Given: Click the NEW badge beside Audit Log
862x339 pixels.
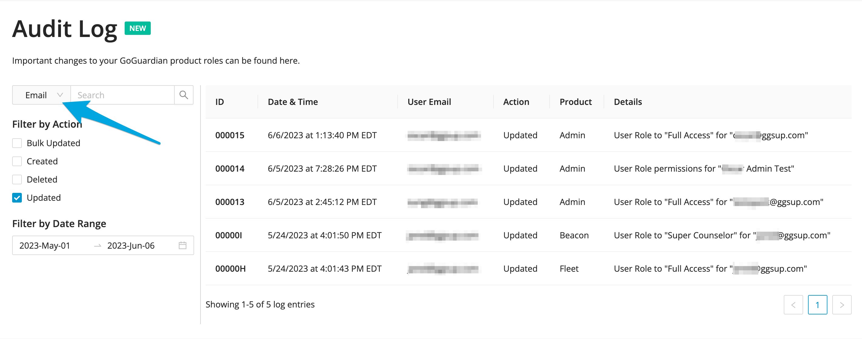Looking at the screenshot, I should pos(137,28).
